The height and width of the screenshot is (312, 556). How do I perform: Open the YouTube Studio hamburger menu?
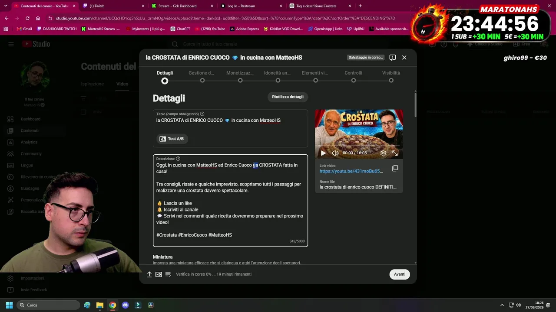(x=11, y=44)
